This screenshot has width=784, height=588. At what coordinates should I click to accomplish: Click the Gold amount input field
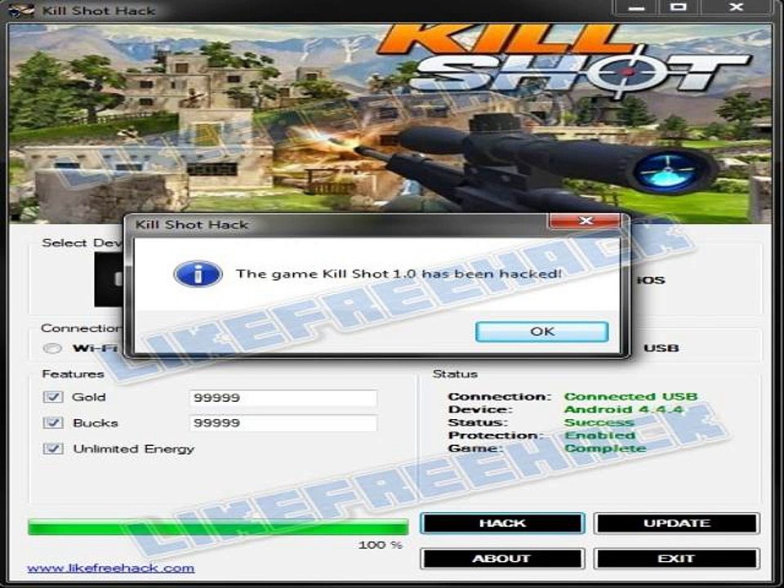(x=283, y=398)
